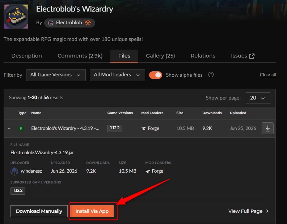Click the Size column header
Viewport: 287px width, 224px height.
click(x=180, y=113)
